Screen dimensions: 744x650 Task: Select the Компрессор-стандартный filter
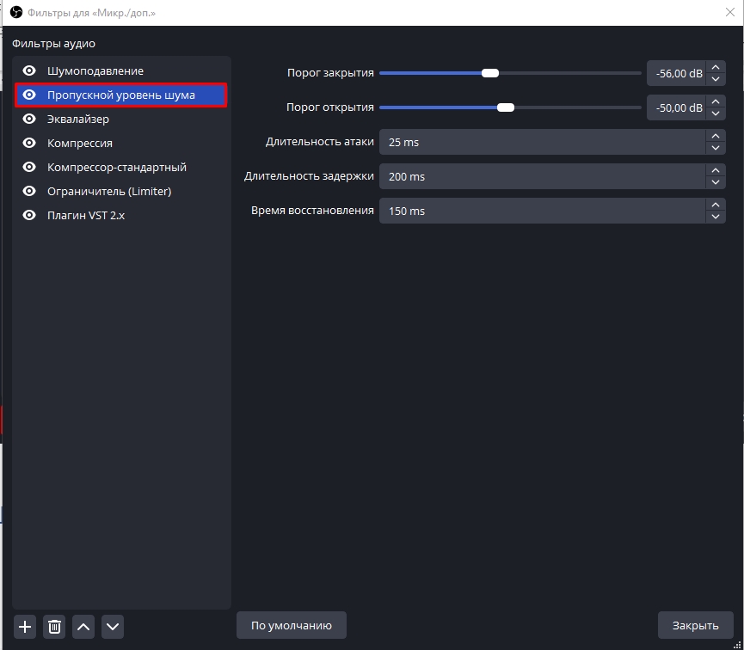(x=117, y=167)
